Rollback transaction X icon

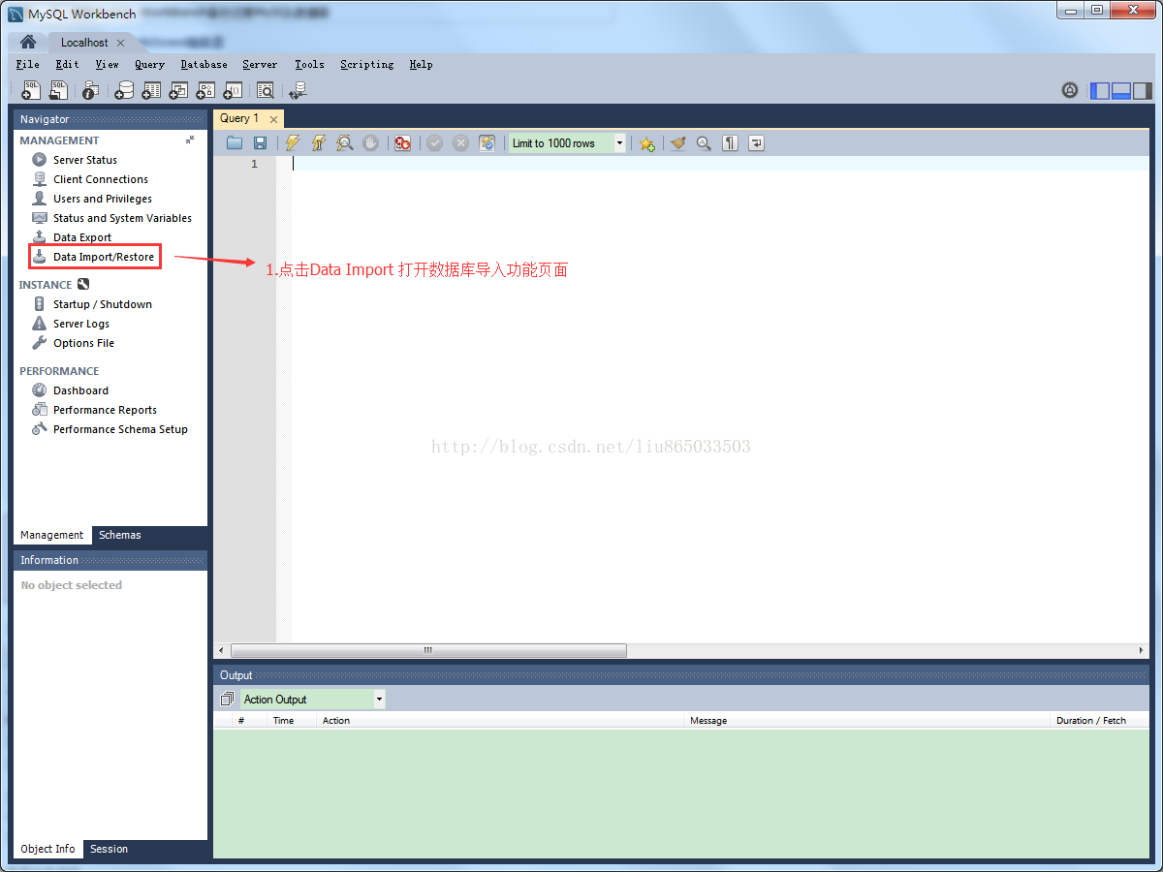click(460, 143)
